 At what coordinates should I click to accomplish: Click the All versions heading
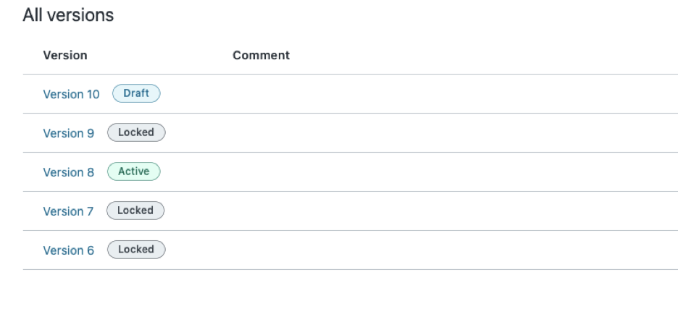point(68,14)
